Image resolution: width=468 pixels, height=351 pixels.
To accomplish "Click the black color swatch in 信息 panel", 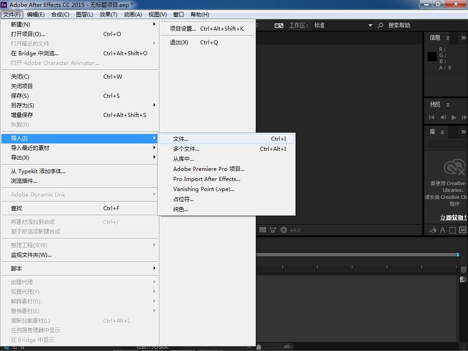I will click(x=432, y=57).
